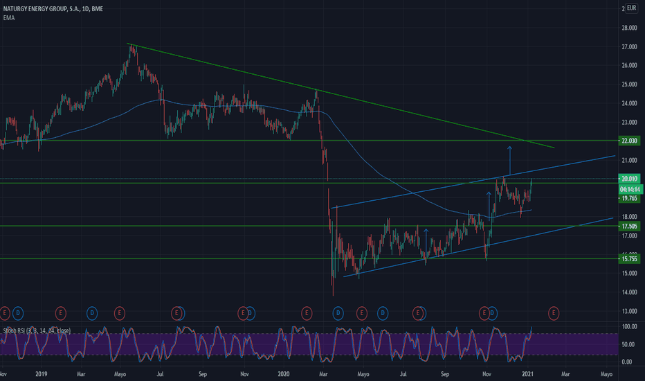Open the earnings E marker from February 2020
The height and width of the screenshot is (381, 645).
point(307,313)
